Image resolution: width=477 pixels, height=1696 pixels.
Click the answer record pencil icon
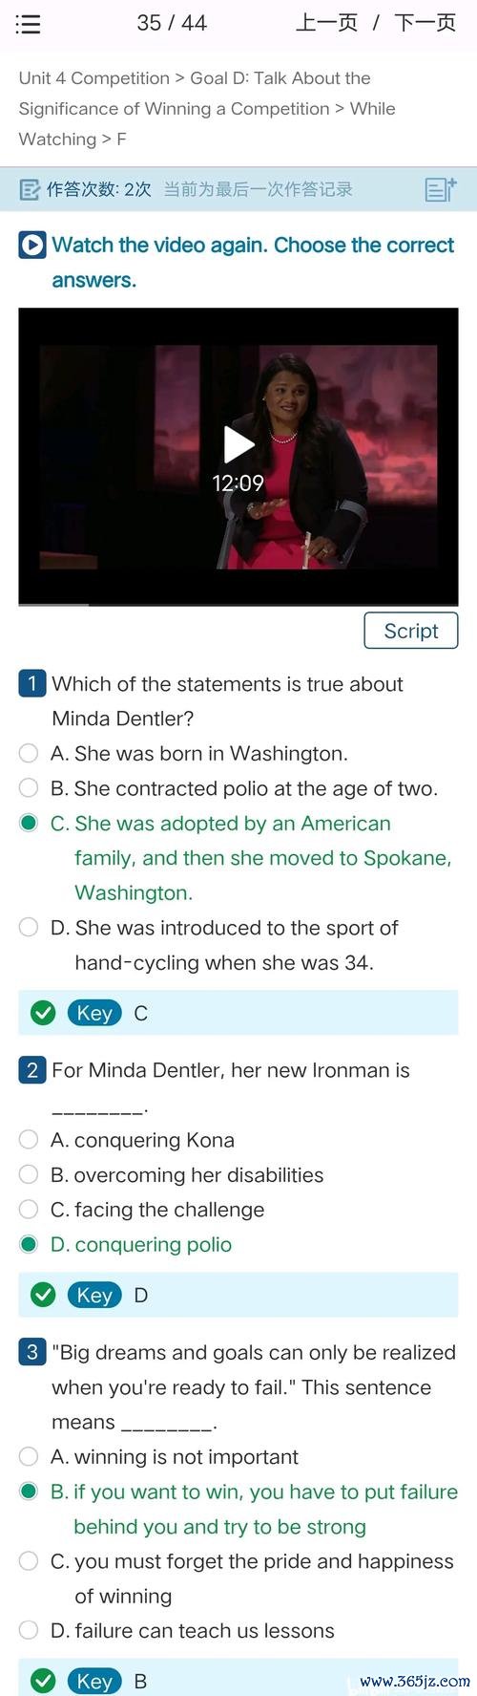click(x=30, y=189)
